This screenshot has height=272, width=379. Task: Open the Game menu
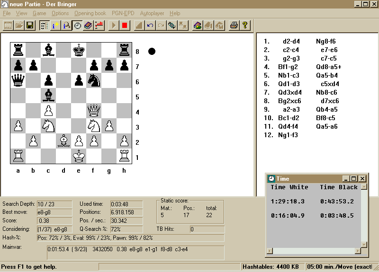(x=39, y=13)
